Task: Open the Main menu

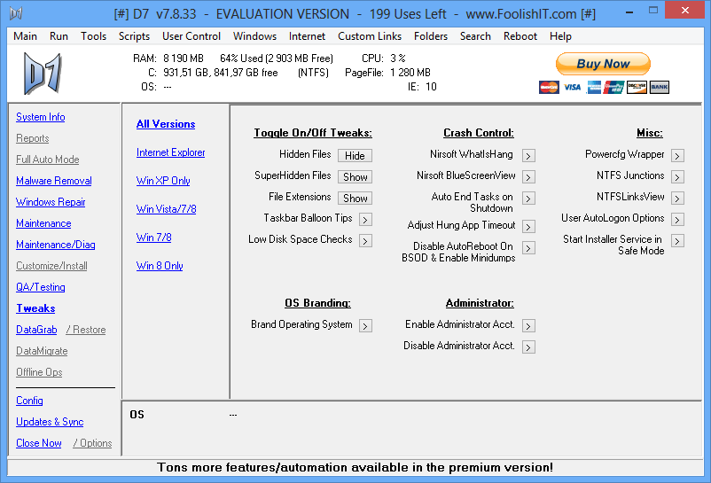Action: (x=25, y=36)
